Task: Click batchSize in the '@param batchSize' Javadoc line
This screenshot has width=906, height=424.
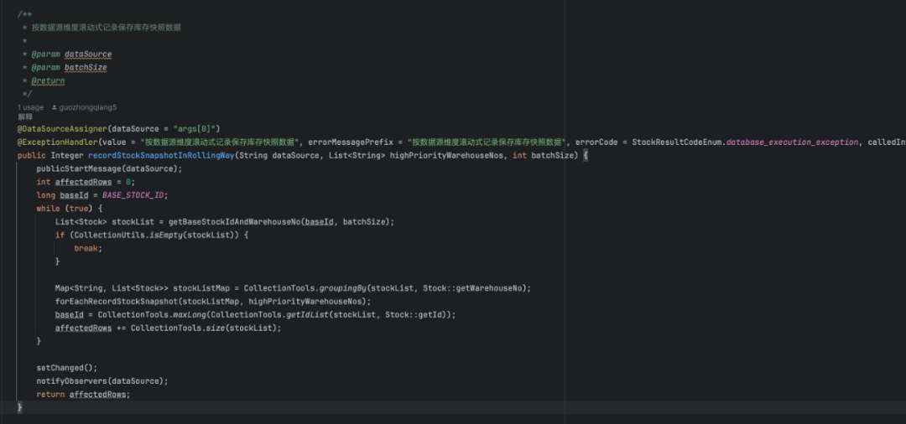Action: tap(86, 68)
